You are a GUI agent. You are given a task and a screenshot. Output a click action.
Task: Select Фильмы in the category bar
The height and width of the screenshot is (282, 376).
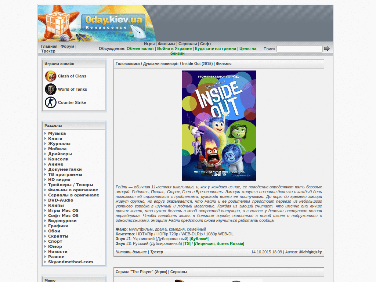[166, 44]
